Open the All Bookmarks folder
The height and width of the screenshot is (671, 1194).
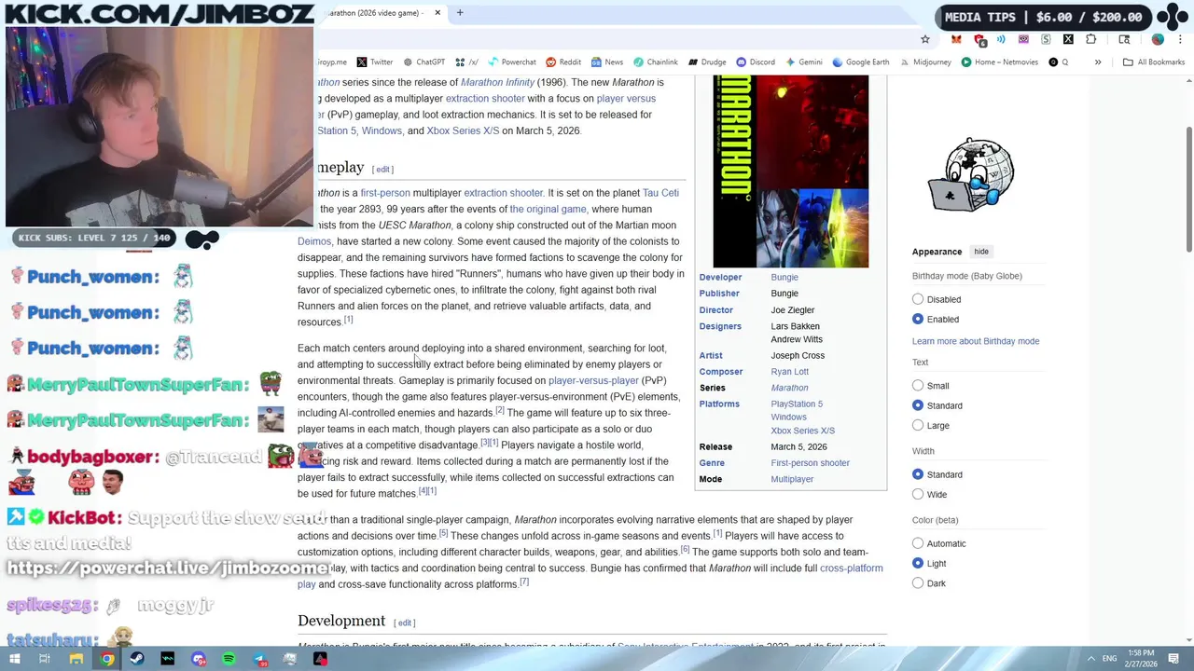click(x=1154, y=62)
